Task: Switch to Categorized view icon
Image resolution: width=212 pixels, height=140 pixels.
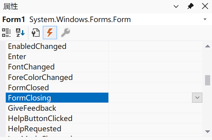Action: tap(6, 33)
